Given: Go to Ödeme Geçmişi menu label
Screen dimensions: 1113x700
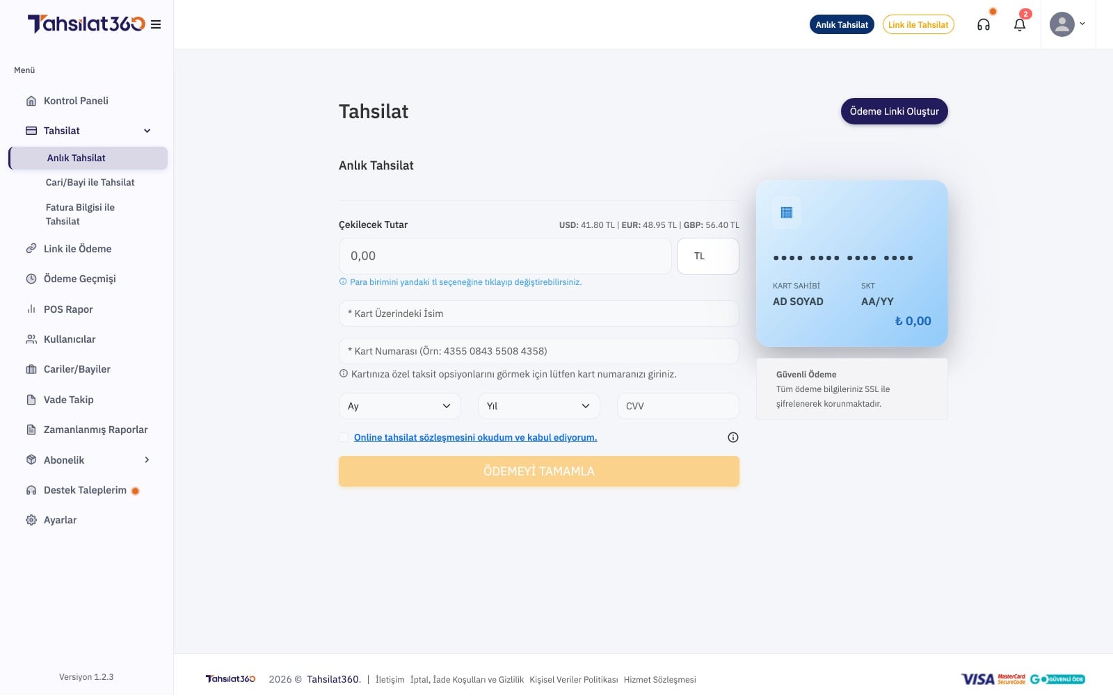Looking at the screenshot, I should (x=80, y=279).
